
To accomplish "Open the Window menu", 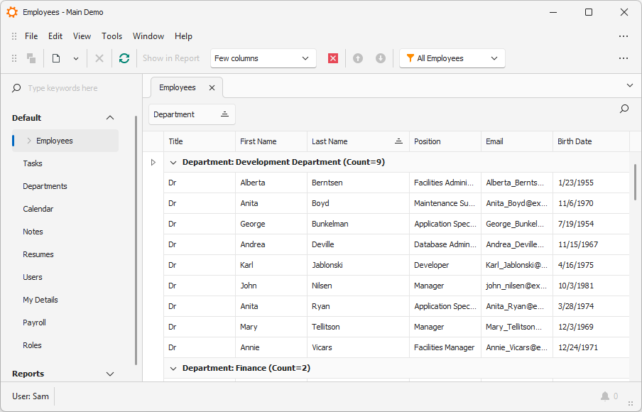I will 148,36.
